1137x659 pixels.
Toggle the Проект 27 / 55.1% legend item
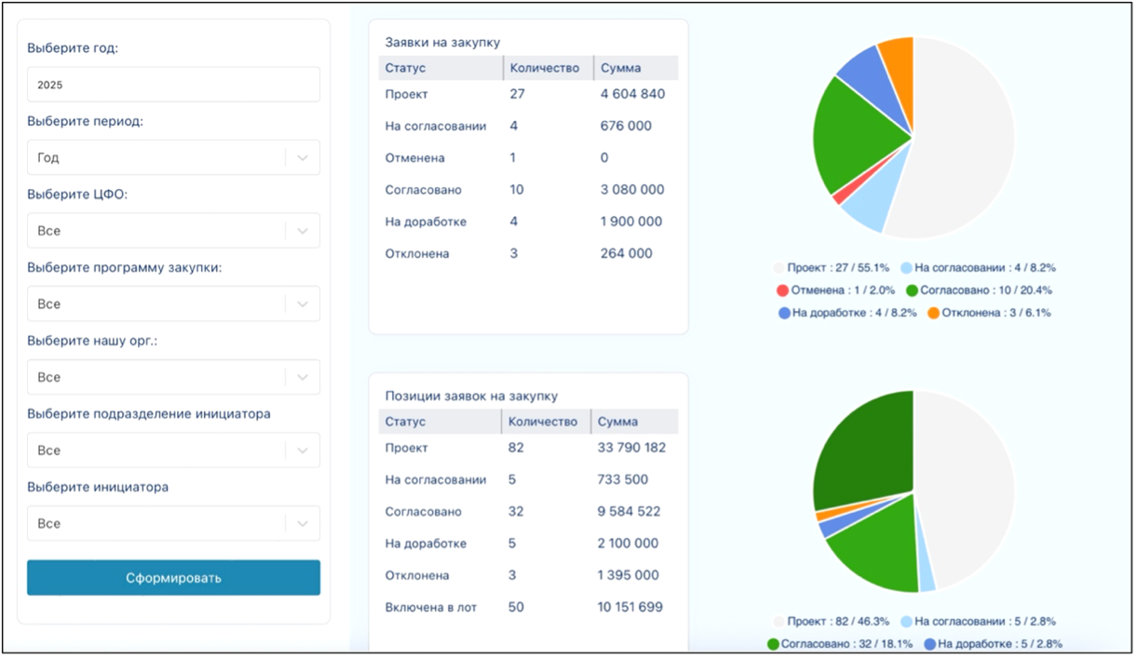tap(832, 268)
